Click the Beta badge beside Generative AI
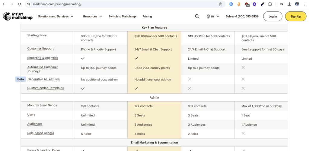The image size is (309, 151). (x=21, y=79)
